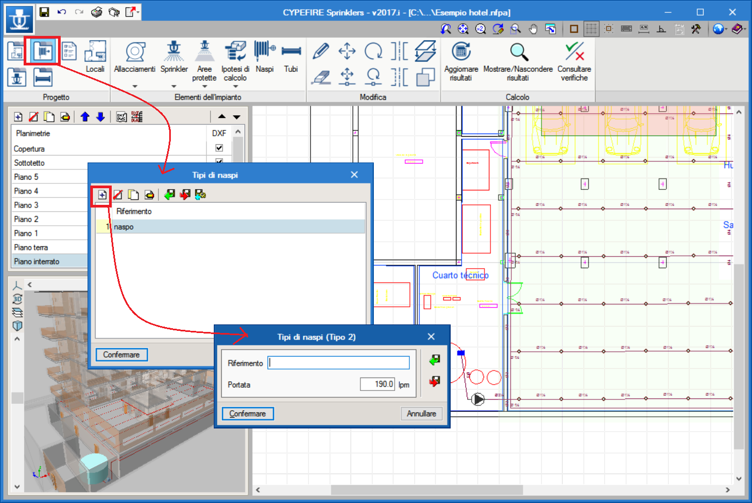Click the Portata value field showing 190.0
Screen dimensions: 752x503
[x=378, y=384]
